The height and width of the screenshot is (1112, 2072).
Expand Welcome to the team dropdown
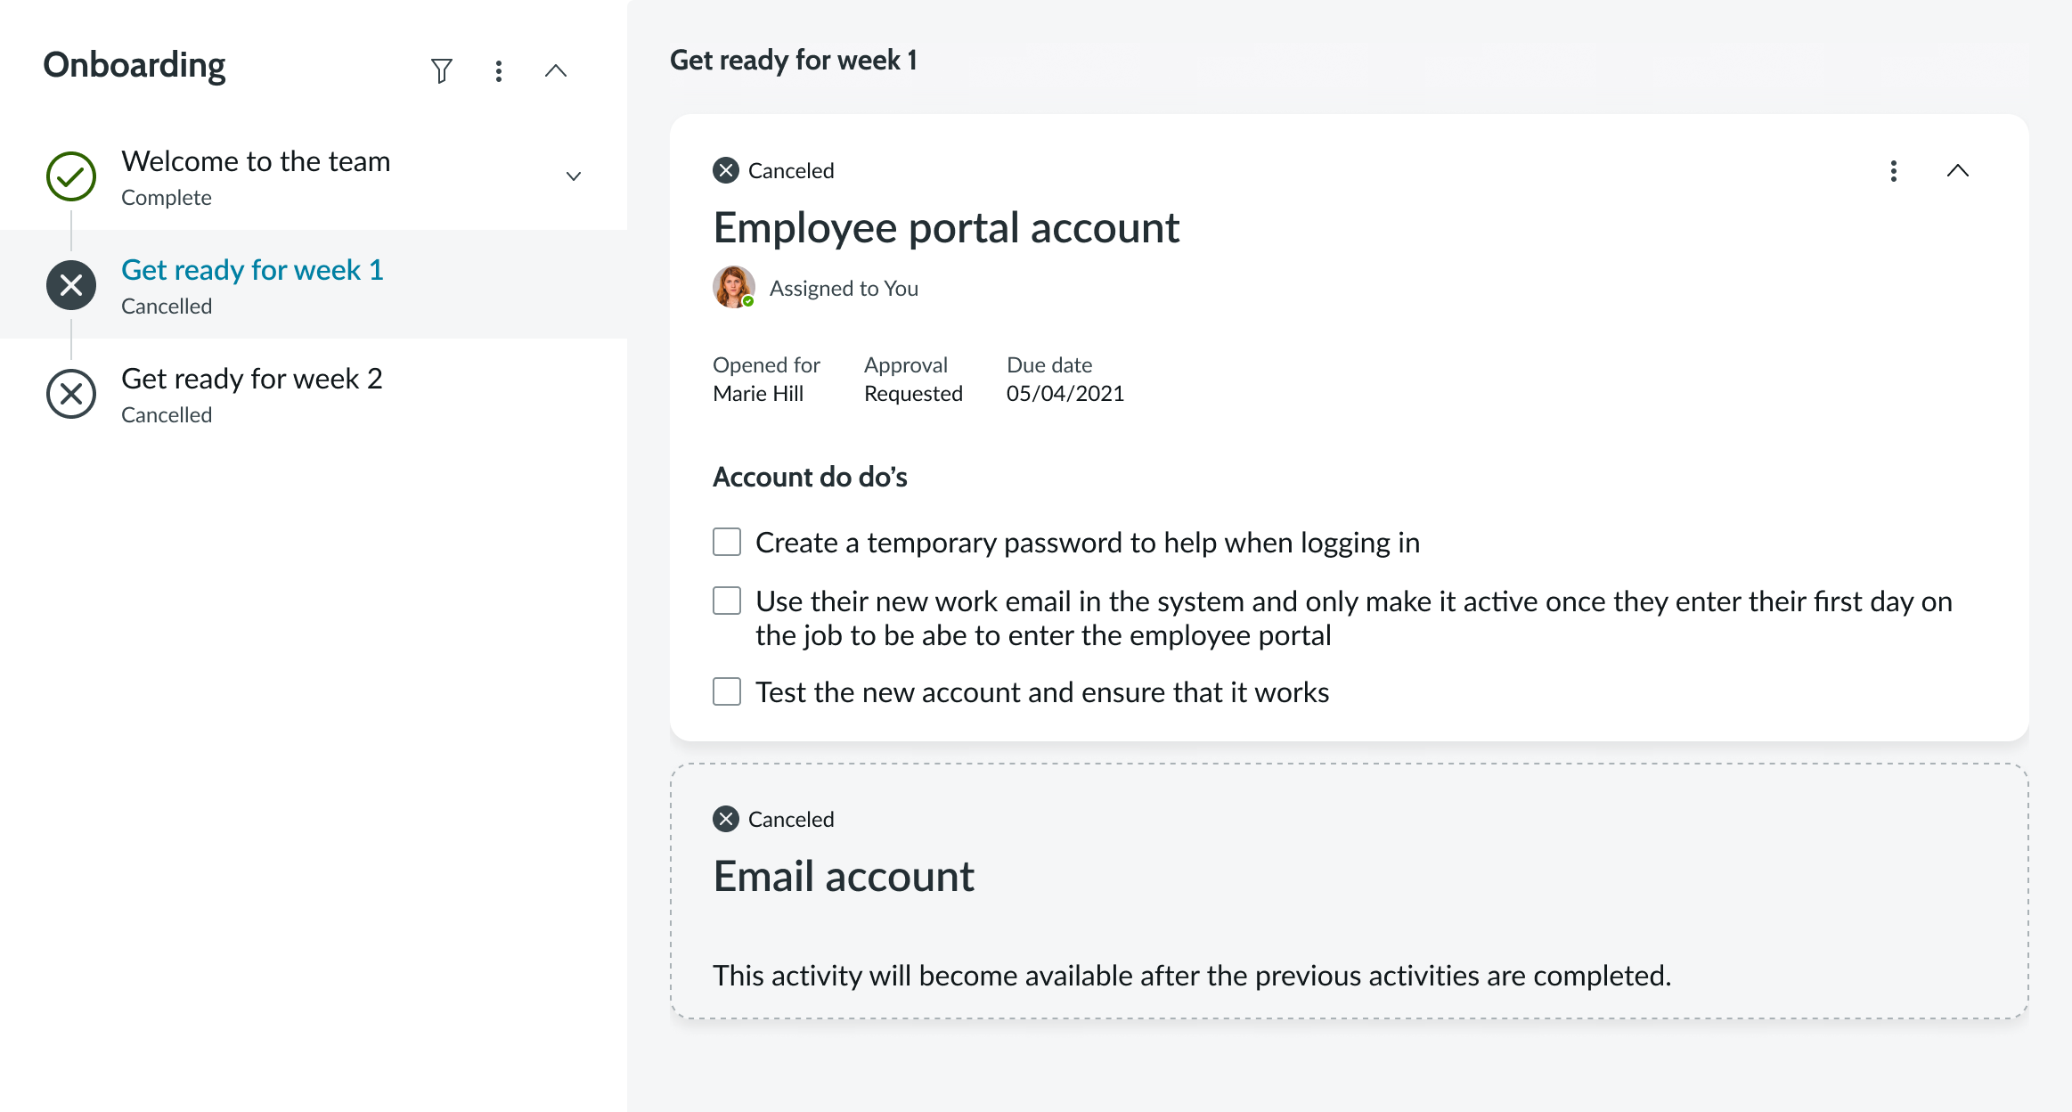pos(574,176)
